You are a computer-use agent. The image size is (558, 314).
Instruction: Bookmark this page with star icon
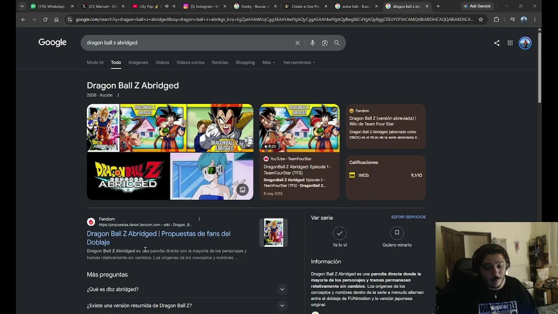pyautogui.click(x=481, y=19)
